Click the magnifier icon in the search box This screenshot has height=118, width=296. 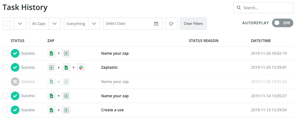(239, 8)
